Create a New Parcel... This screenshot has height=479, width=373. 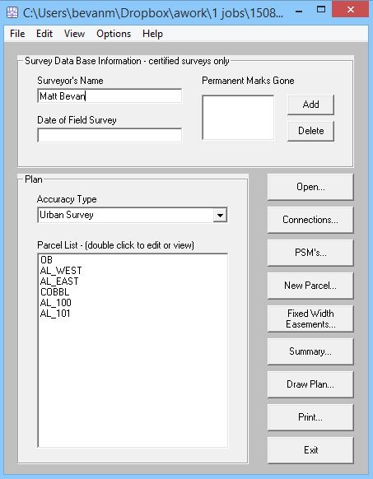tap(310, 286)
